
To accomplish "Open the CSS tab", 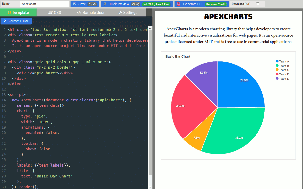I will pos(55,13).
